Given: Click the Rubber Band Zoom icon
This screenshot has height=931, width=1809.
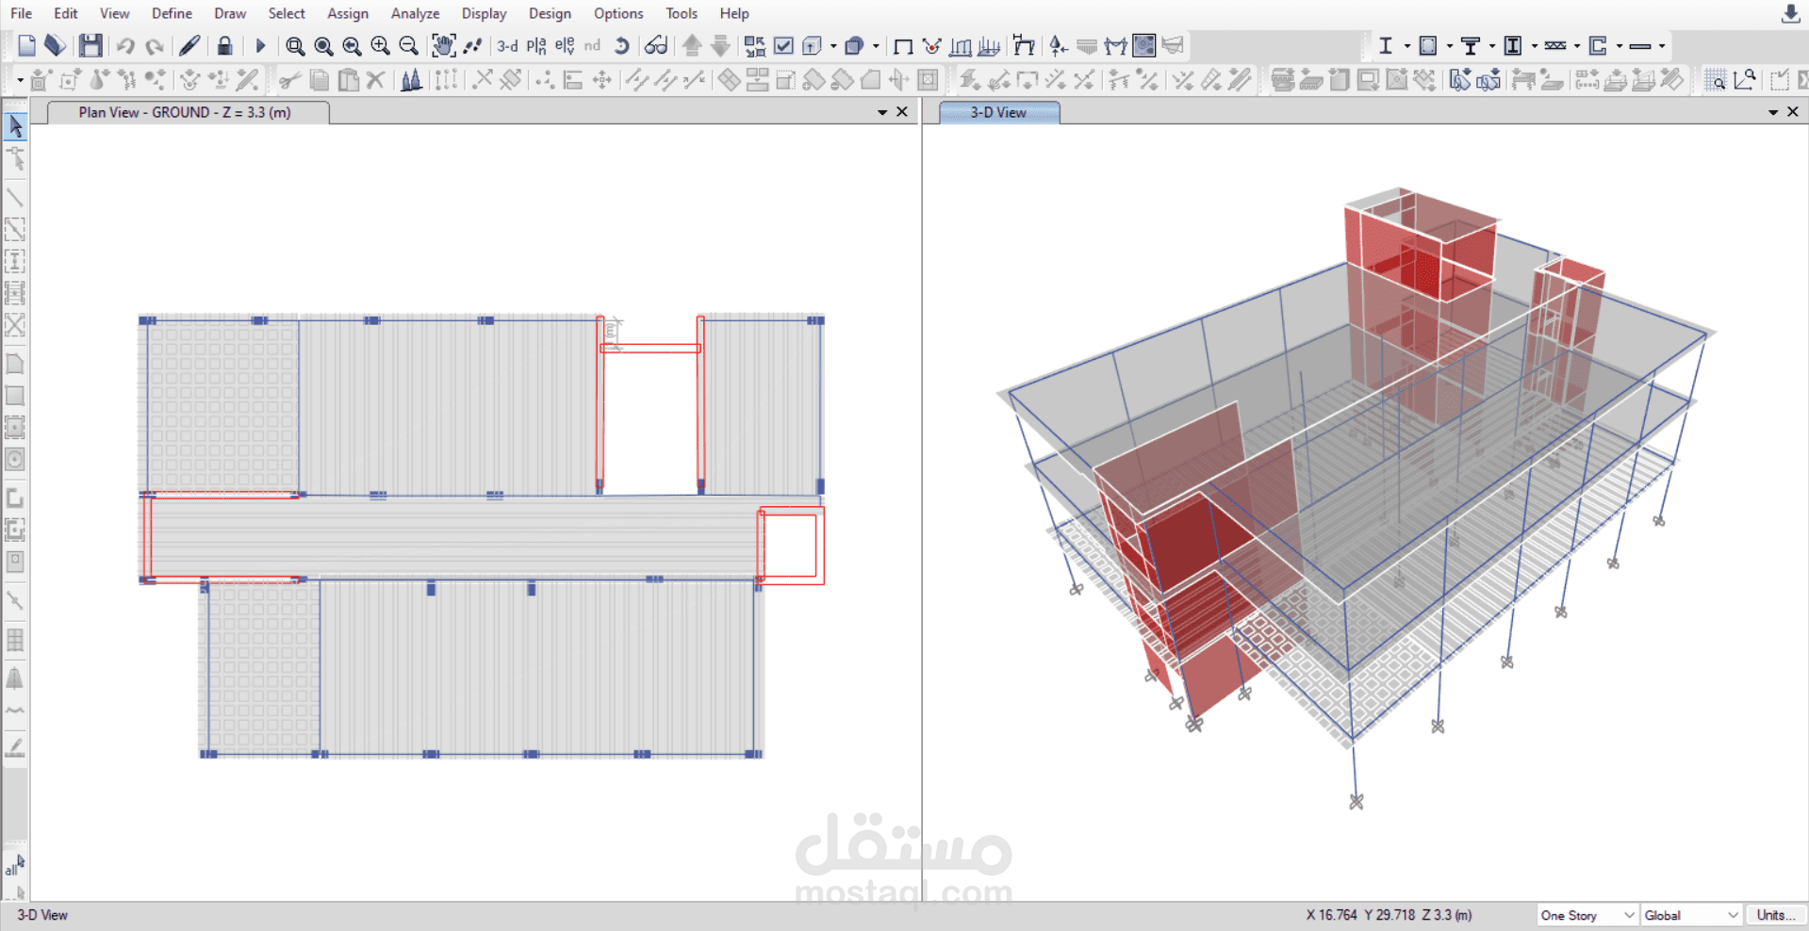Looking at the screenshot, I should (x=295, y=45).
